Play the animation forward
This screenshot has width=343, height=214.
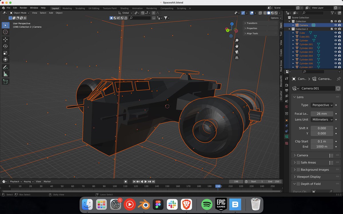[x=146, y=181]
